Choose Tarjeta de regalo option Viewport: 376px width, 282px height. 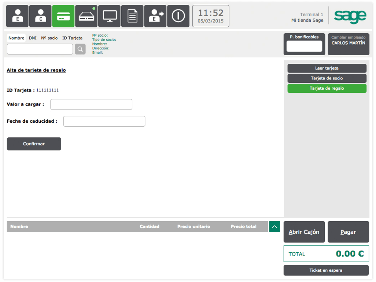(327, 88)
